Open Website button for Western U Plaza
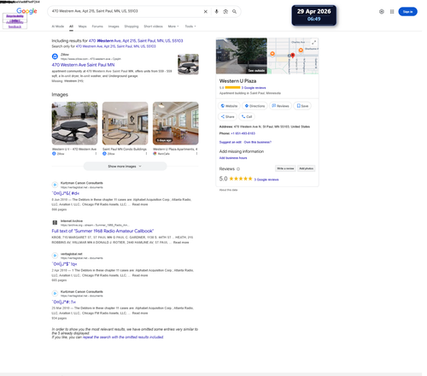This screenshot has width=427, height=376. click(x=229, y=106)
